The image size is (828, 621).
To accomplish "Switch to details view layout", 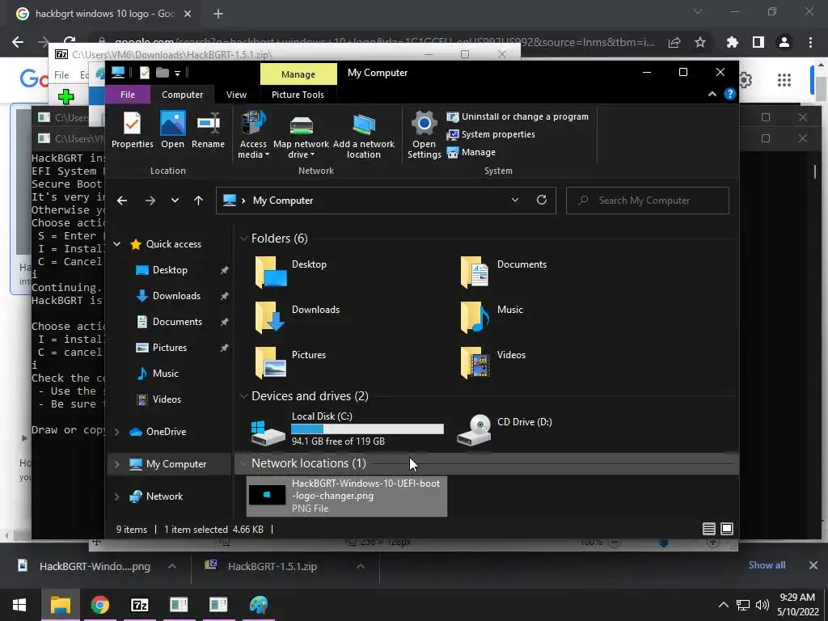I will click(x=709, y=529).
